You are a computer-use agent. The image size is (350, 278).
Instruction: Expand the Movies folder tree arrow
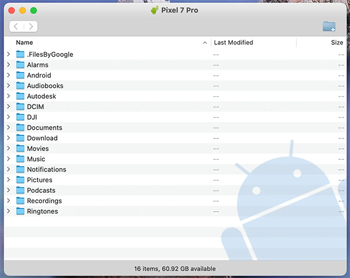coord(8,149)
